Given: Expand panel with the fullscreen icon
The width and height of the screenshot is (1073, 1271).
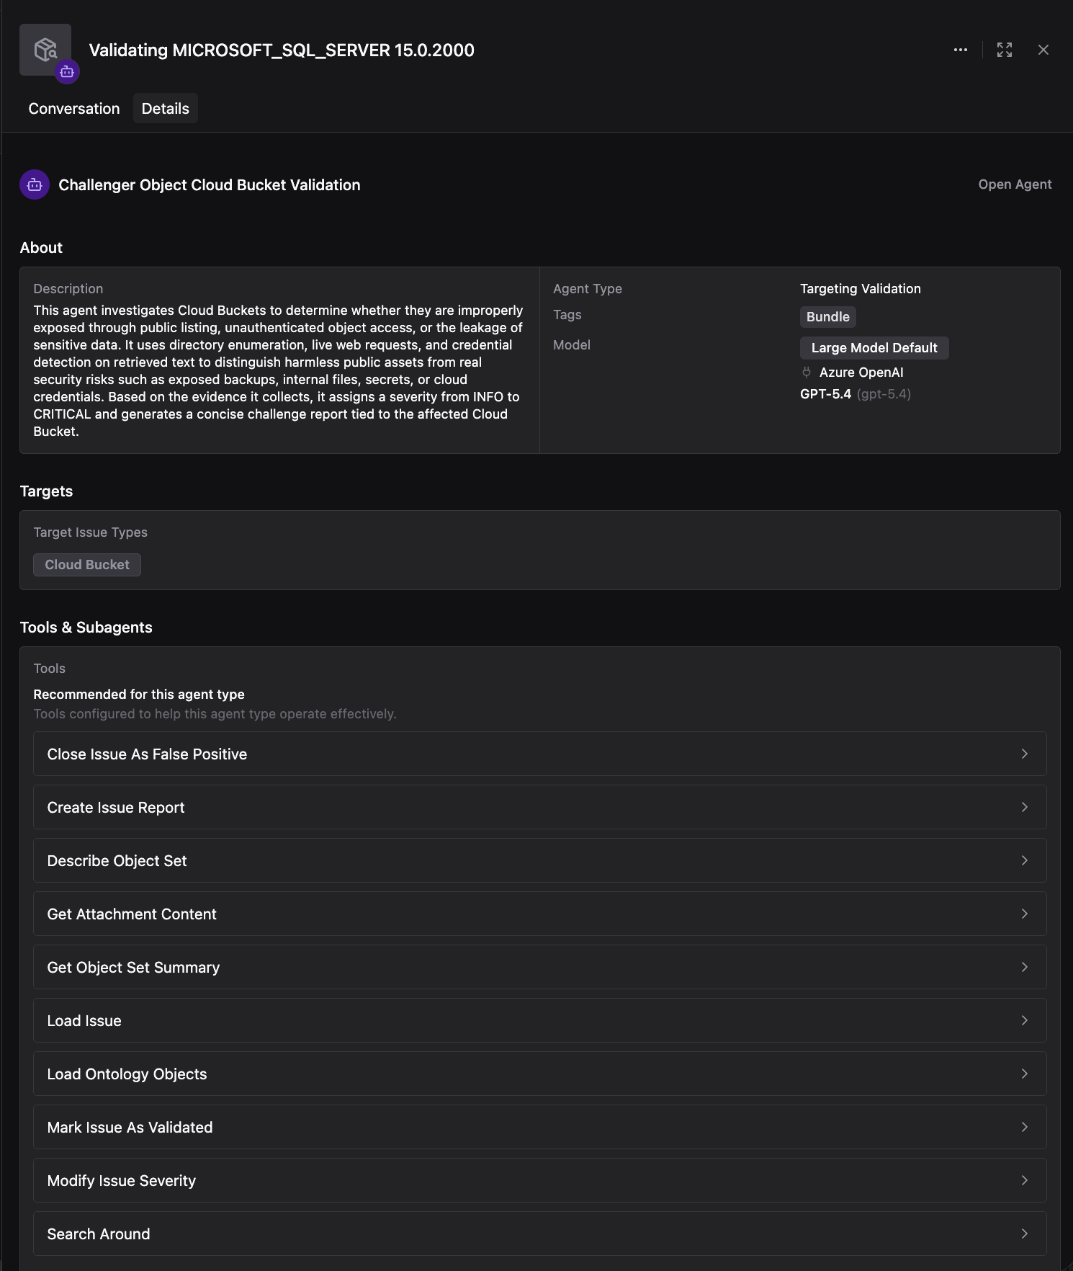Looking at the screenshot, I should tap(1005, 50).
